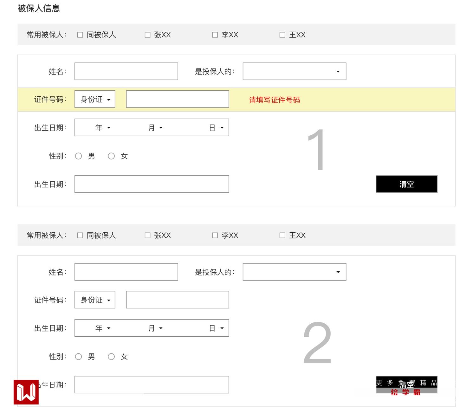This screenshot has width=473, height=414.
Task: Expand the 年 year dropdown in form 1
Action: click(103, 127)
